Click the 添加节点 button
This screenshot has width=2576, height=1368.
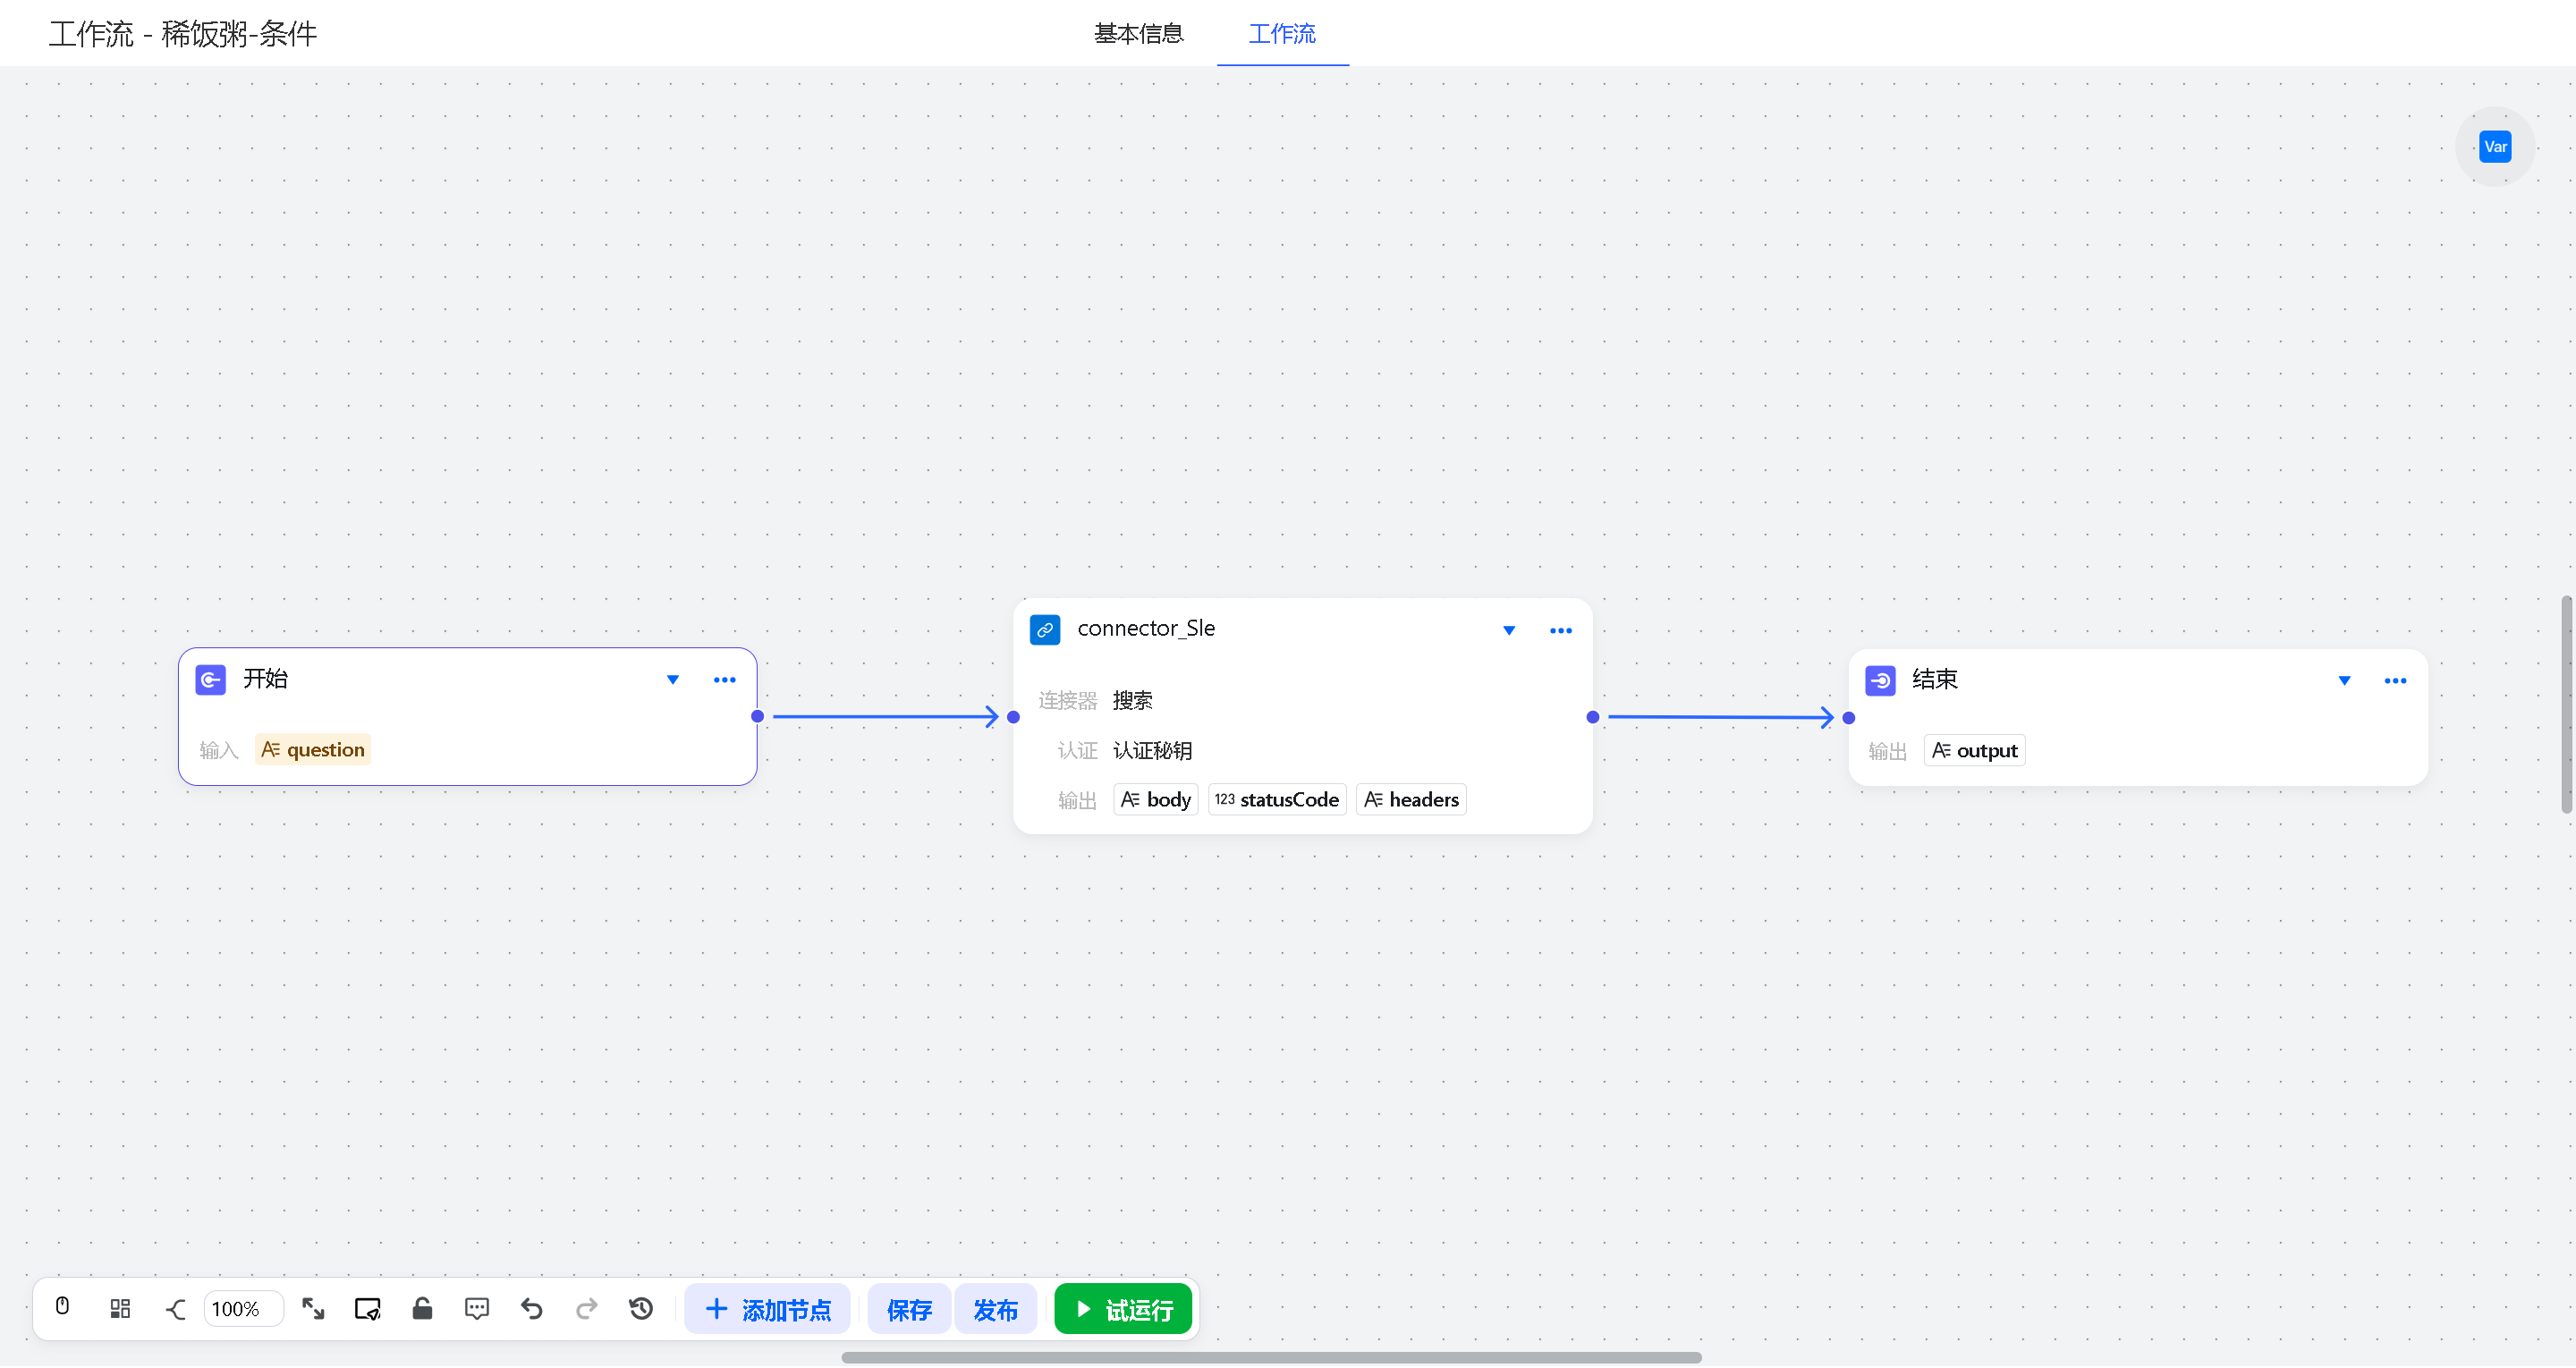(767, 1309)
